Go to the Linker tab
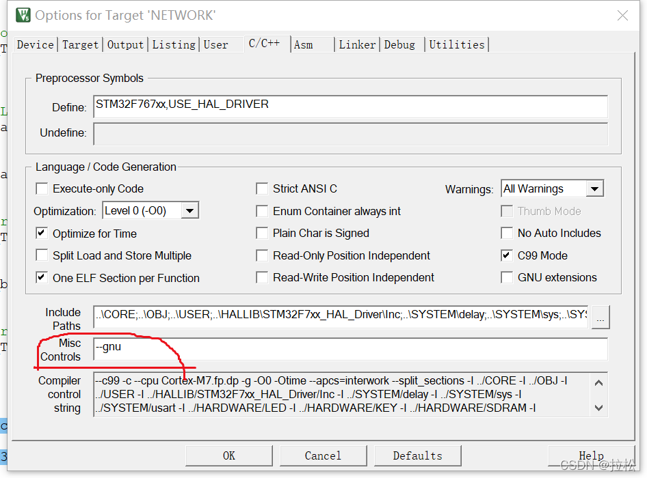 [357, 44]
